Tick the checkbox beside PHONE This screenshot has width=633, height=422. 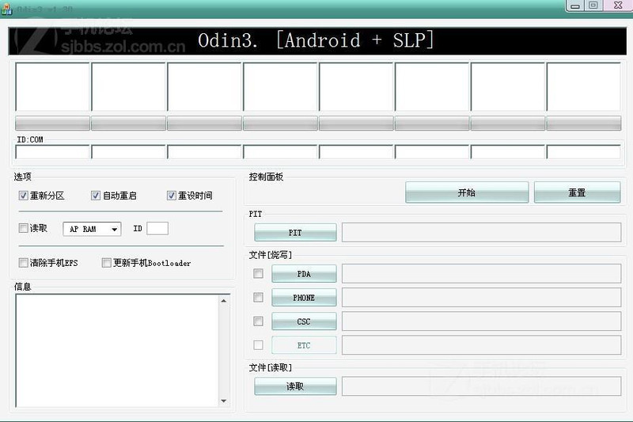pos(258,298)
